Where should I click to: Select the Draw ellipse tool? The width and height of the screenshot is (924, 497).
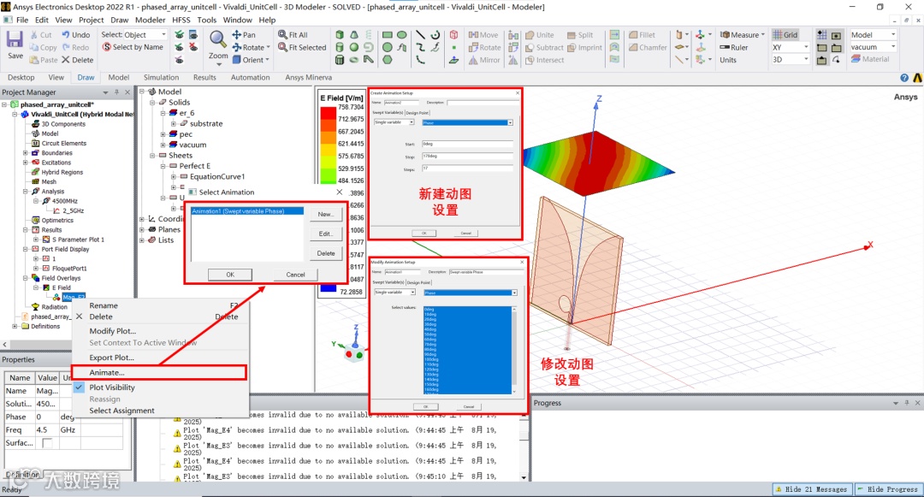coord(402,35)
